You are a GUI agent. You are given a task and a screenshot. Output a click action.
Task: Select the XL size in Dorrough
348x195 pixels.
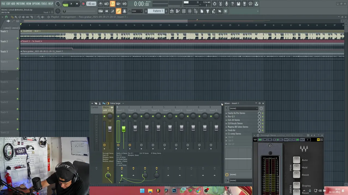[281, 140]
